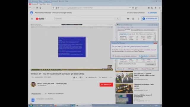Click the padlock icon in address bar
The width and height of the screenshot is (190, 107).
[56, 8]
